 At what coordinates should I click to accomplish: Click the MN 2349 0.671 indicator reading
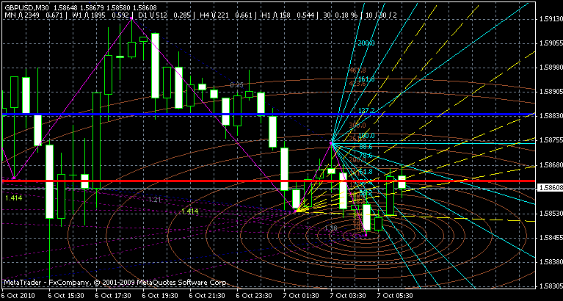tap(34, 15)
